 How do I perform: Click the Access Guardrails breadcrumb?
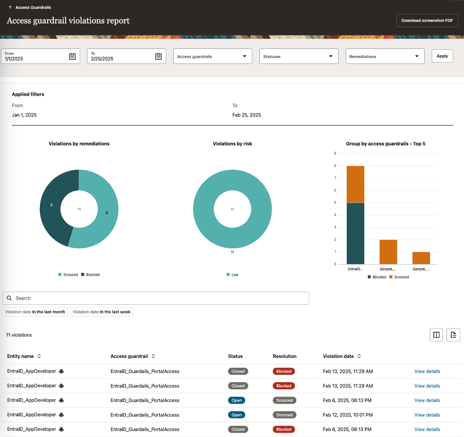pos(33,7)
